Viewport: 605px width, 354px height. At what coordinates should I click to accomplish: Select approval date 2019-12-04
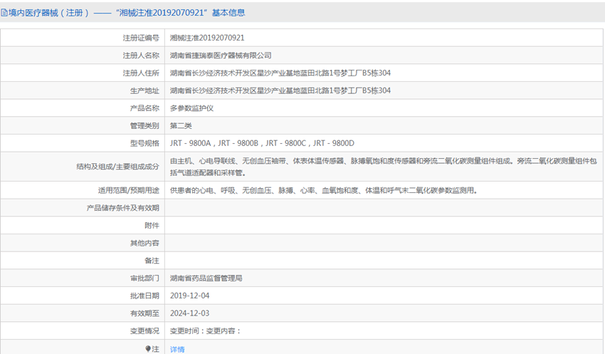(x=190, y=296)
